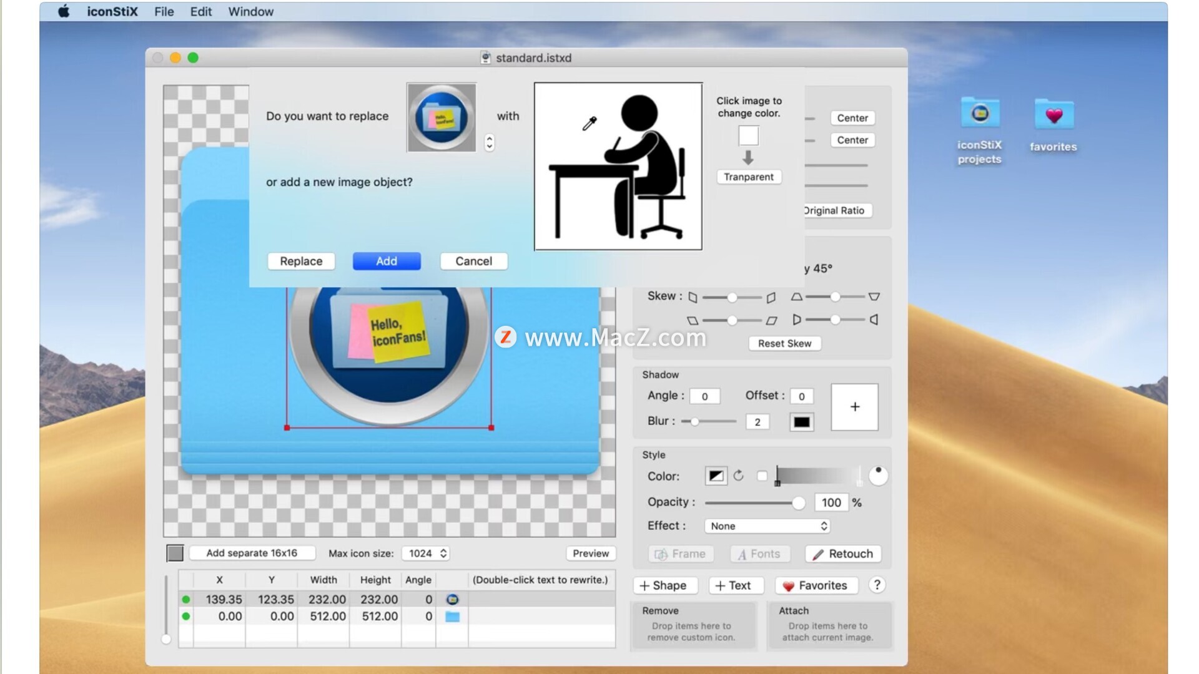Click the Style color gradient swatch icon
1199x674 pixels.
click(x=716, y=476)
